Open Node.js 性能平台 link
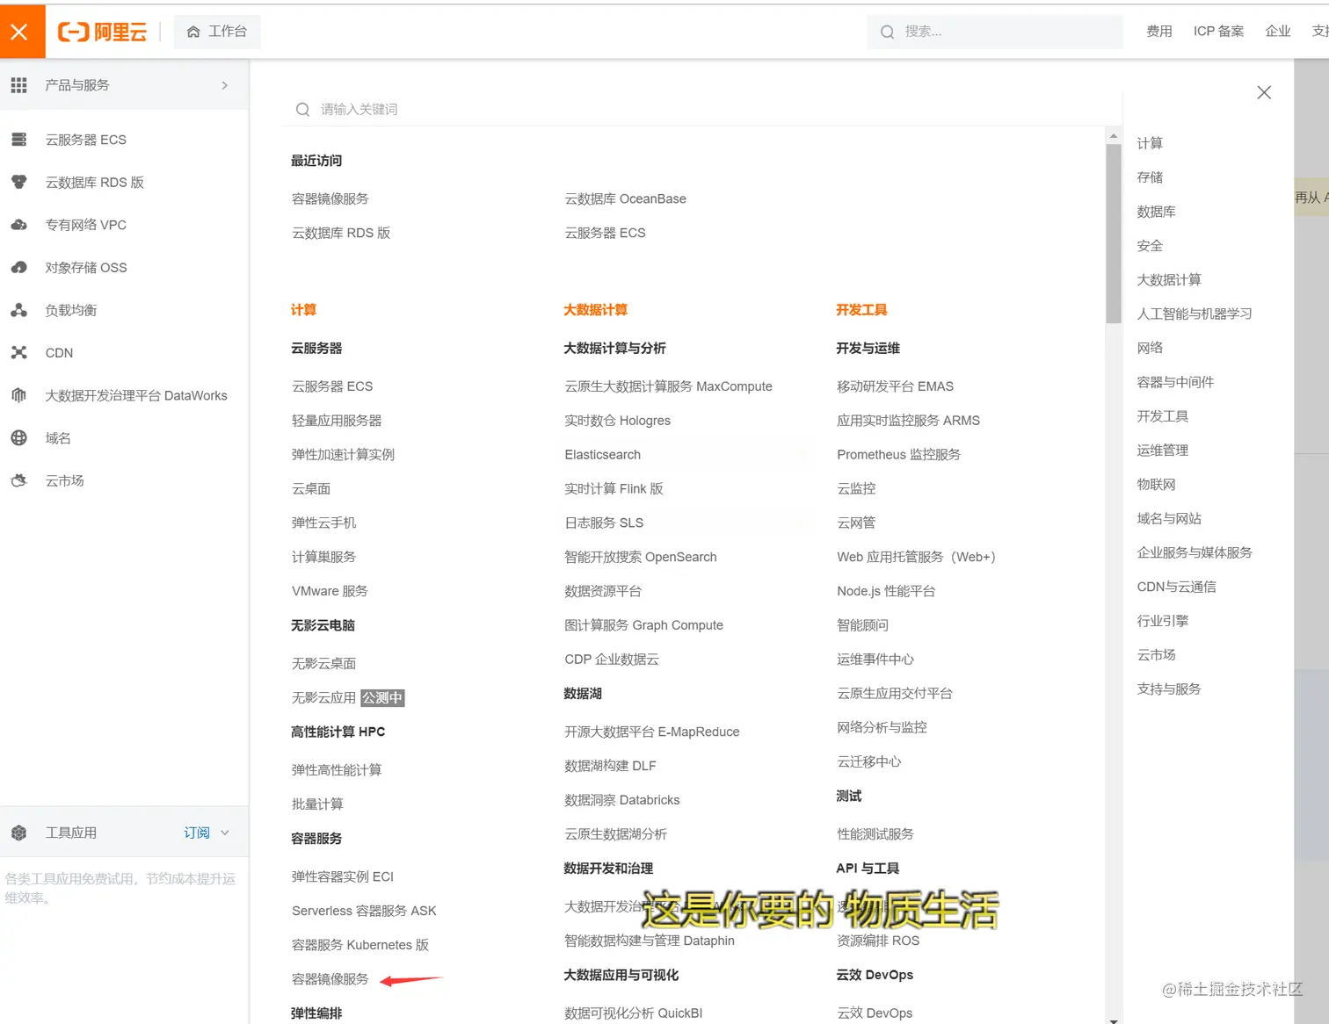 click(886, 591)
